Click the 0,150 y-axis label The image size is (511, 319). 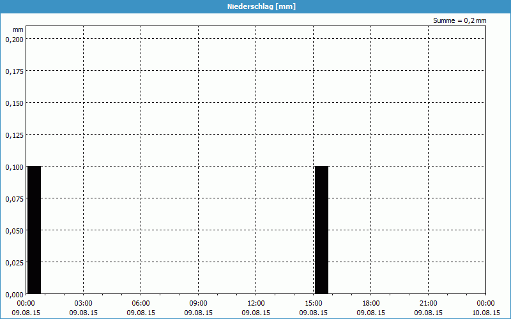[x=15, y=103]
